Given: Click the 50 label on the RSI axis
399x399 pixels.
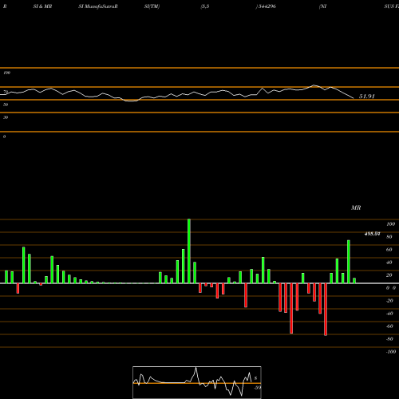Looking at the screenshot, I should coord(6,105).
